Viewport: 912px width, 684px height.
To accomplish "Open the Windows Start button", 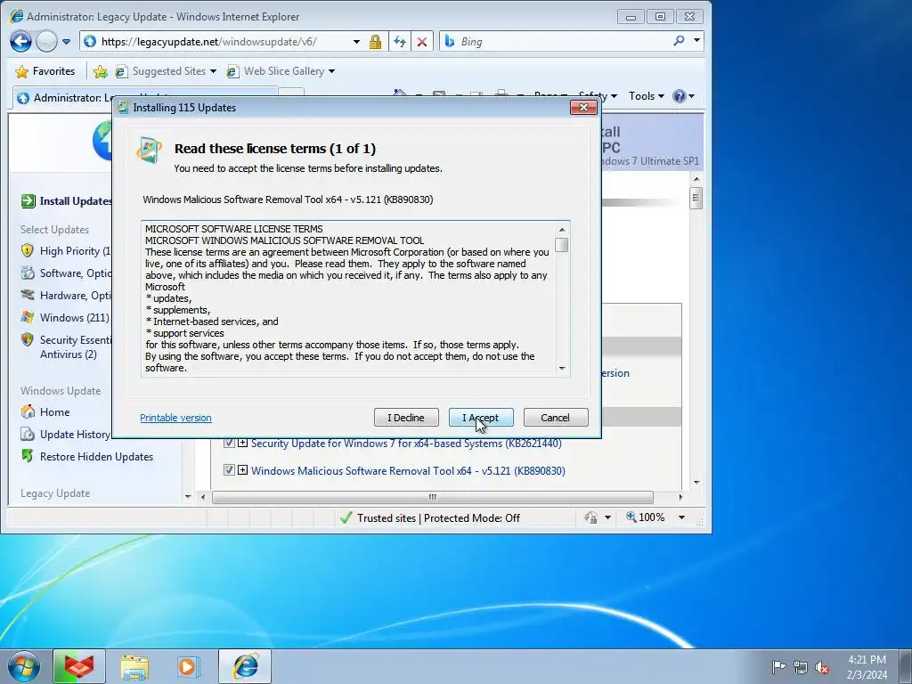I will click(24, 666).
